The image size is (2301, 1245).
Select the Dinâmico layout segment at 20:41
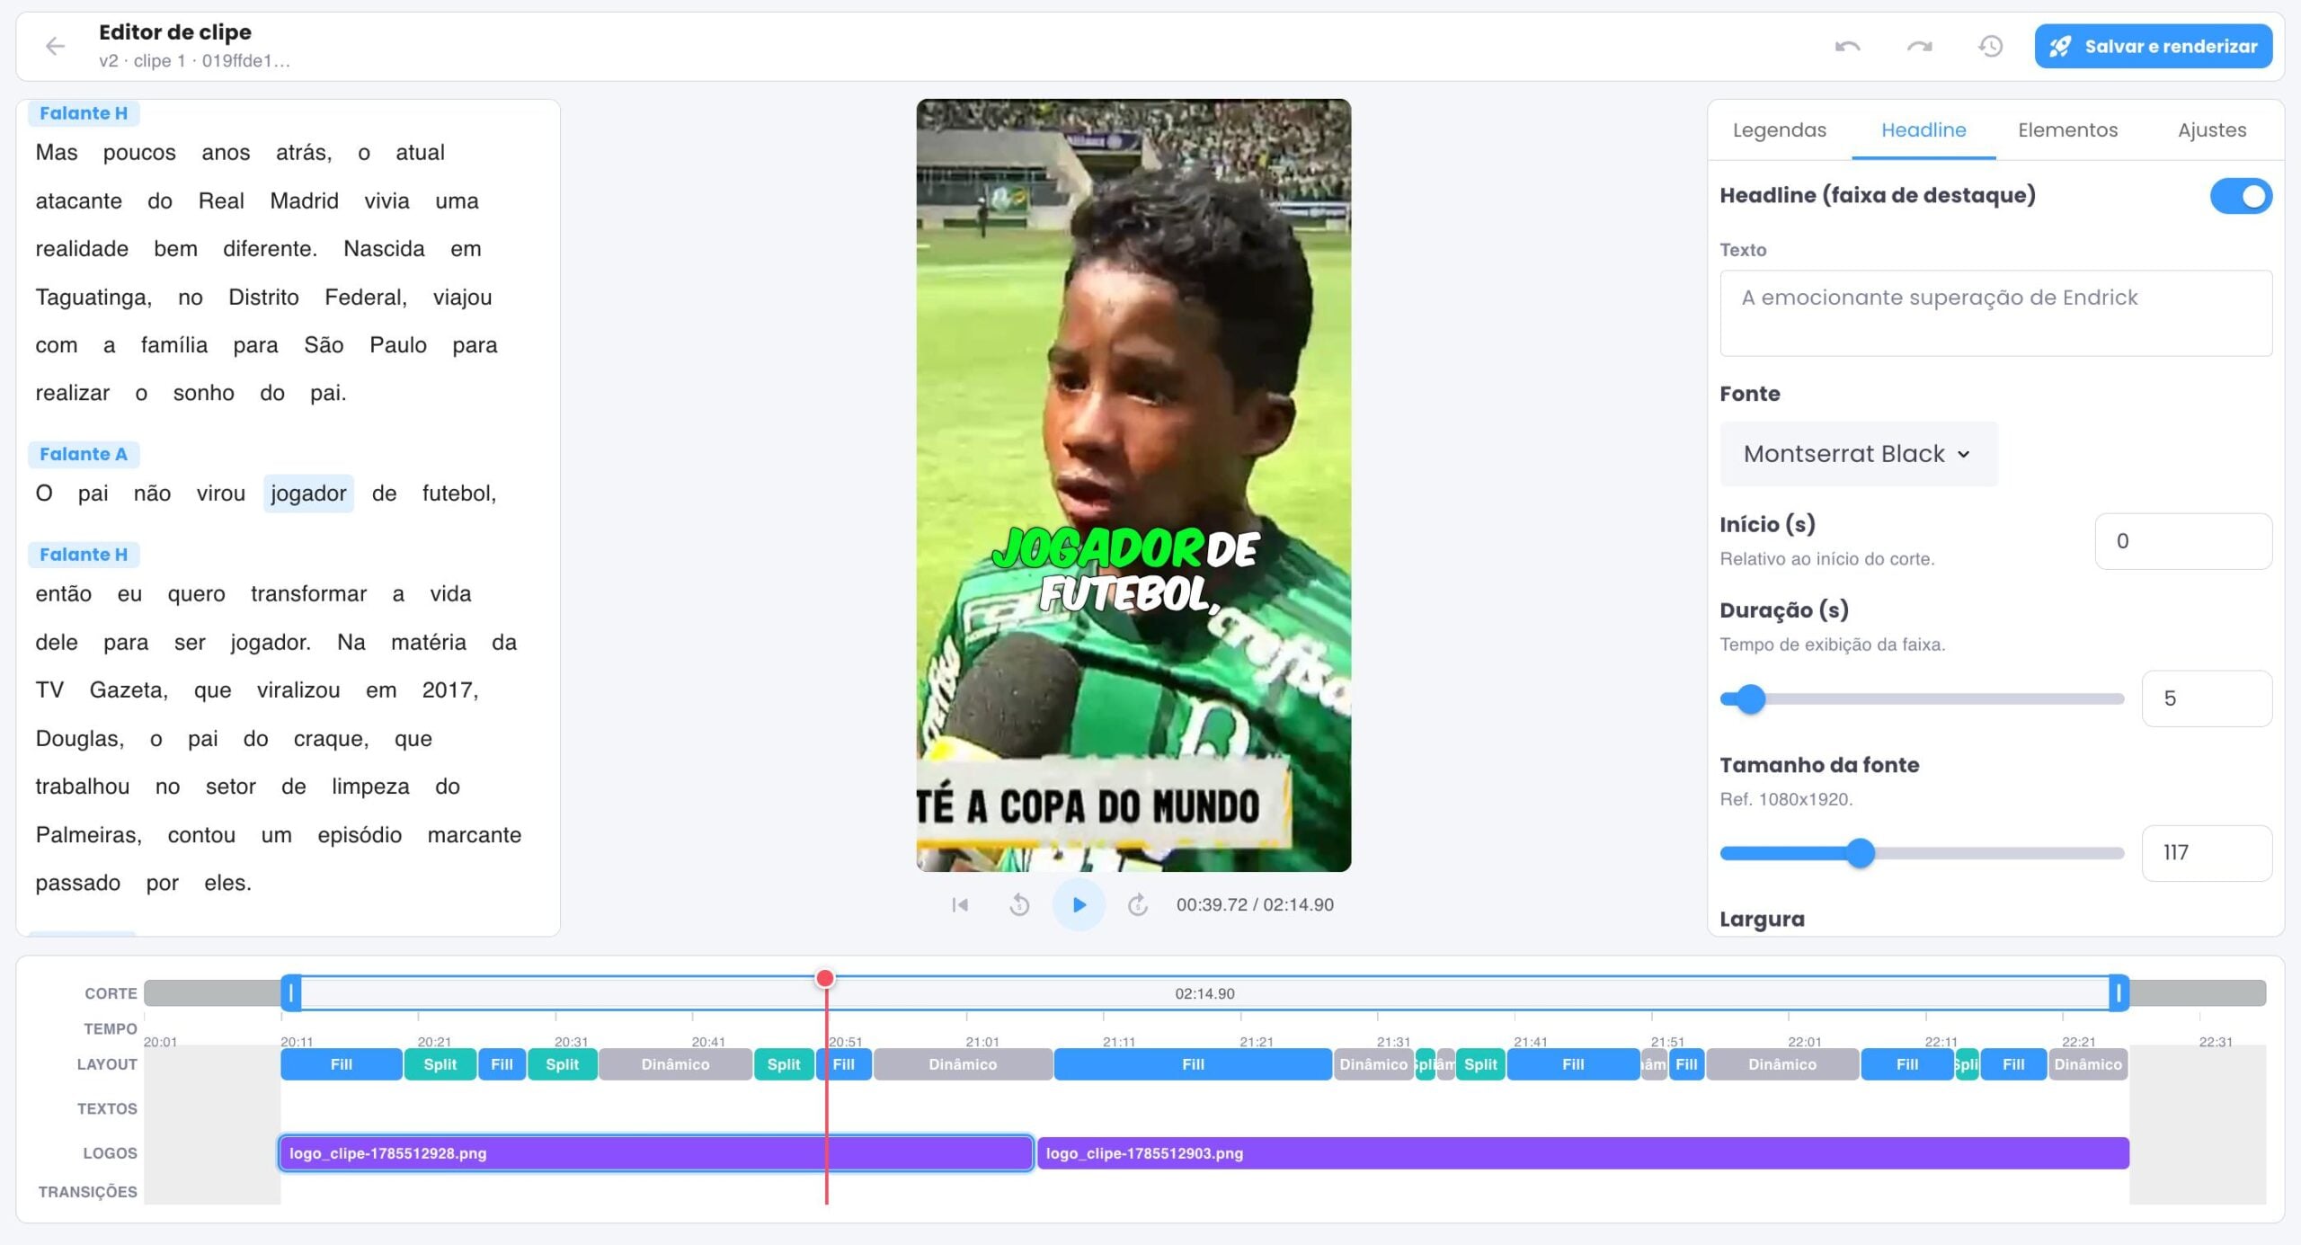tap(675, 1064)
